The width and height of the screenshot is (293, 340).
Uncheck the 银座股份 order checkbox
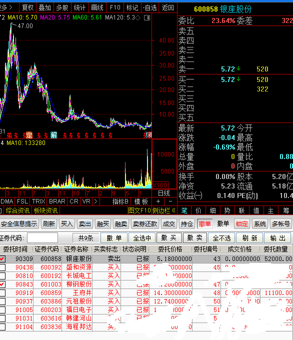[2, 258]
